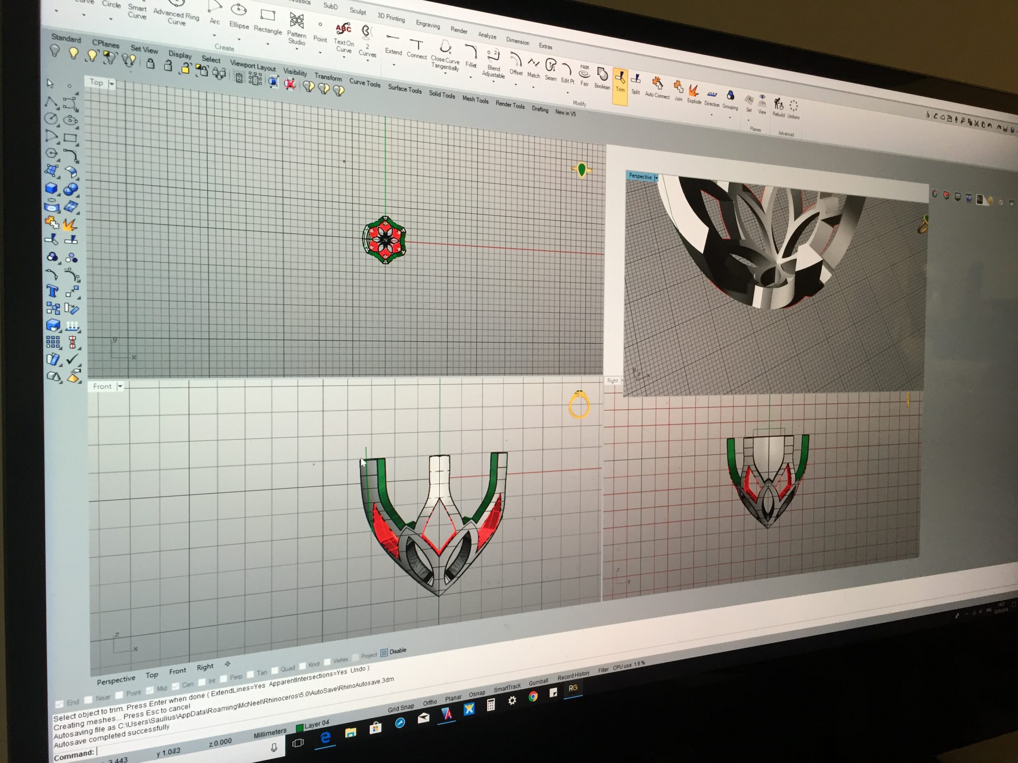
Task: Open the Calculator taskbar icon
Action: pyautogui.click(x=491, y=705)
